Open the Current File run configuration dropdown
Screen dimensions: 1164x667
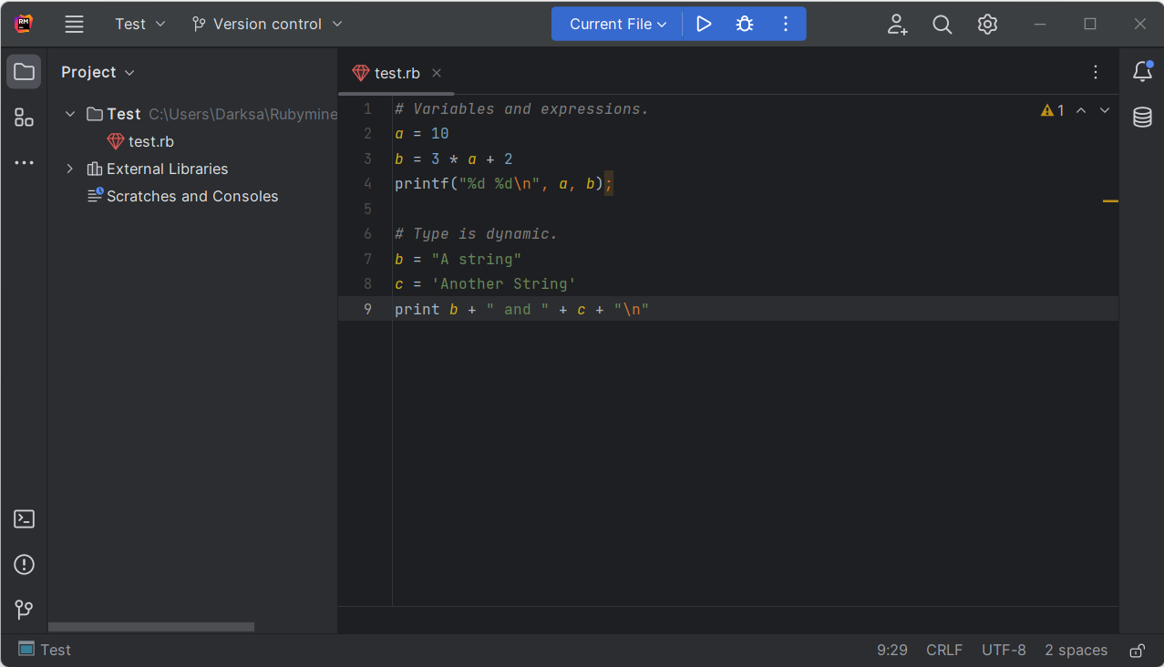pos(618,25)
